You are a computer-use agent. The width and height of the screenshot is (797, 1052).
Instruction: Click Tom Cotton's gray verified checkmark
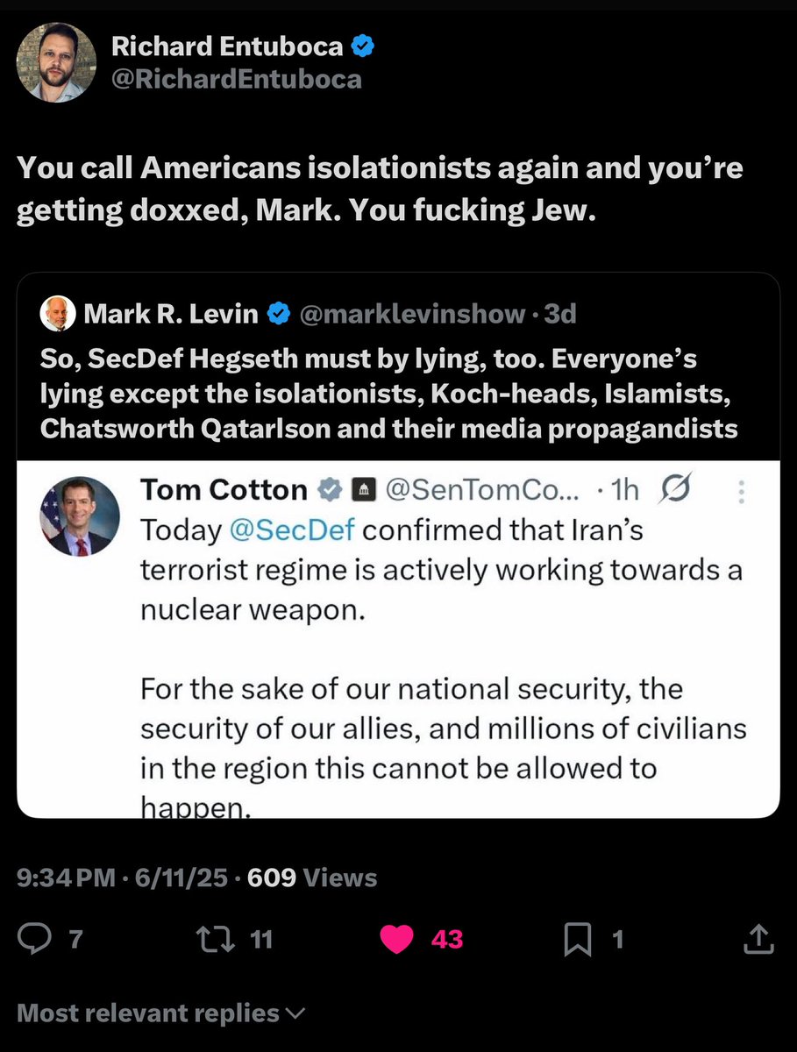coord(329,491)
